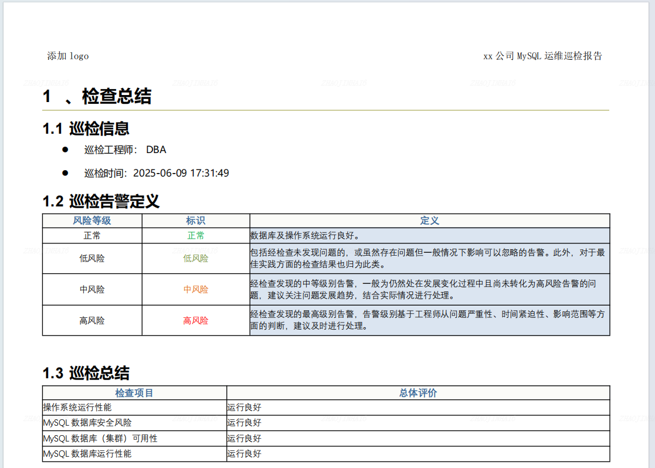Click the black 中风险 risk level cell
Screen dimensions: 655x468
click(92, 290)
